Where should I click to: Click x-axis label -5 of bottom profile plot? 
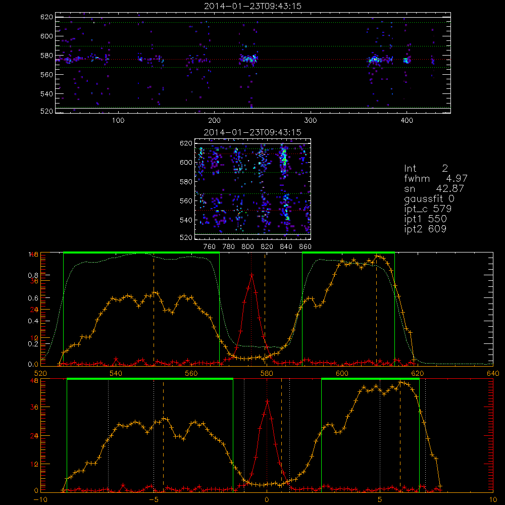154,500
